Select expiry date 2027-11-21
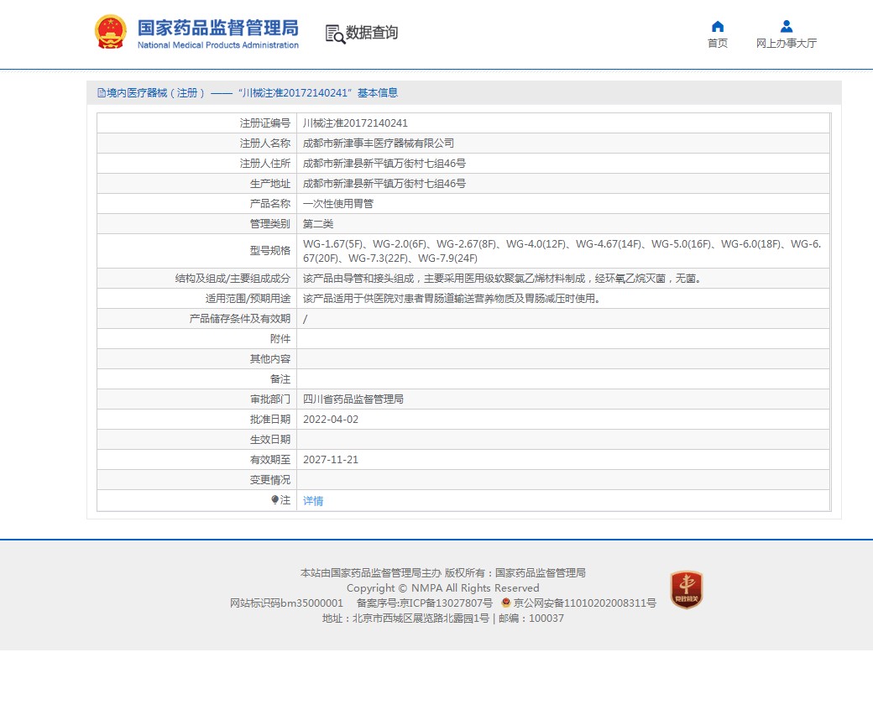The width and height of the screenshot is (873, 715). click(331, 460)
